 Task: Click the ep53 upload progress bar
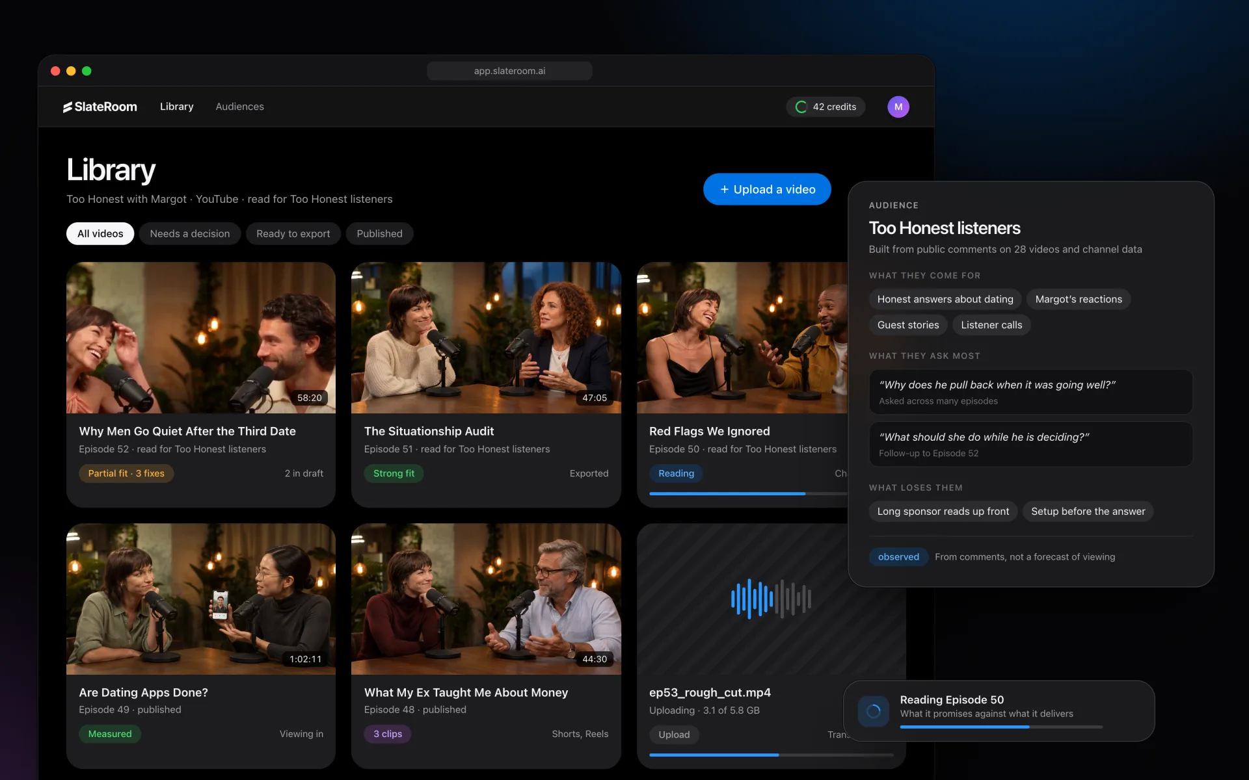(771, 755)
